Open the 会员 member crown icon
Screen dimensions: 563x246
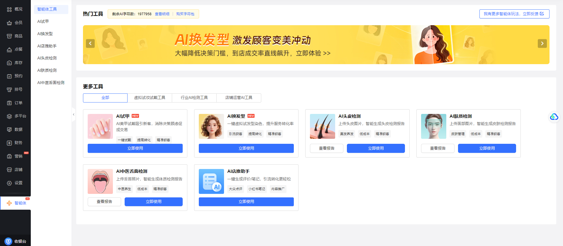[9, 23]
